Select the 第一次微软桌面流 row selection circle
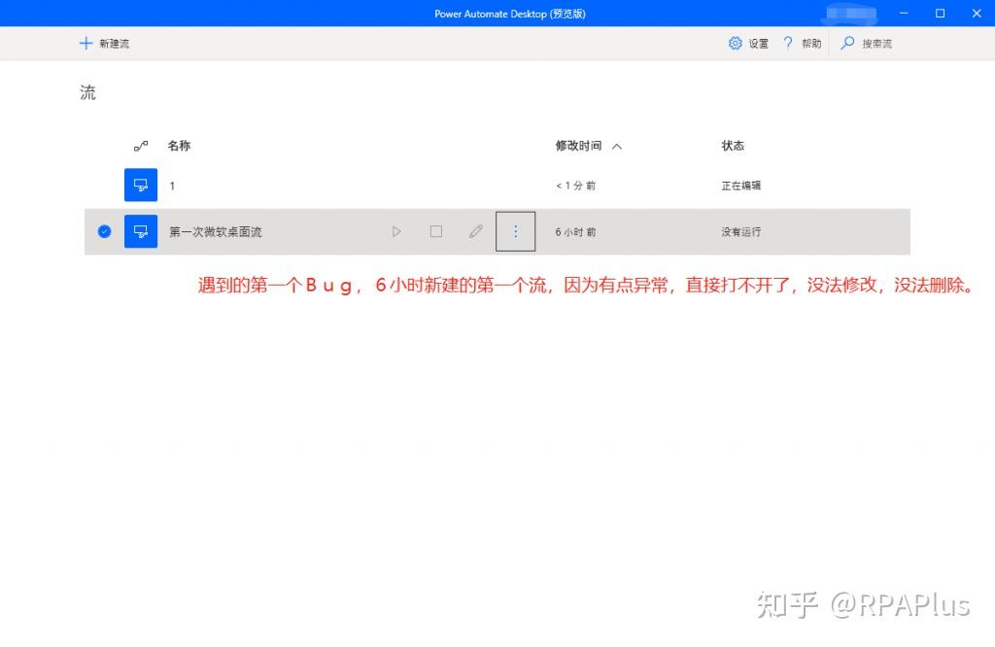Image resolution: width=995 pixels, height=647 pixels. click(104, 231)
